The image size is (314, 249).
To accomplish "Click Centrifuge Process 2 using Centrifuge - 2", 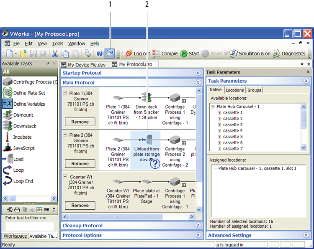I will click(x=175, y=151).
